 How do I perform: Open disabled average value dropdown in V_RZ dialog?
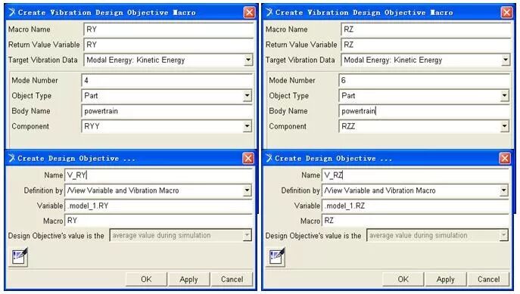pos(504,235)
